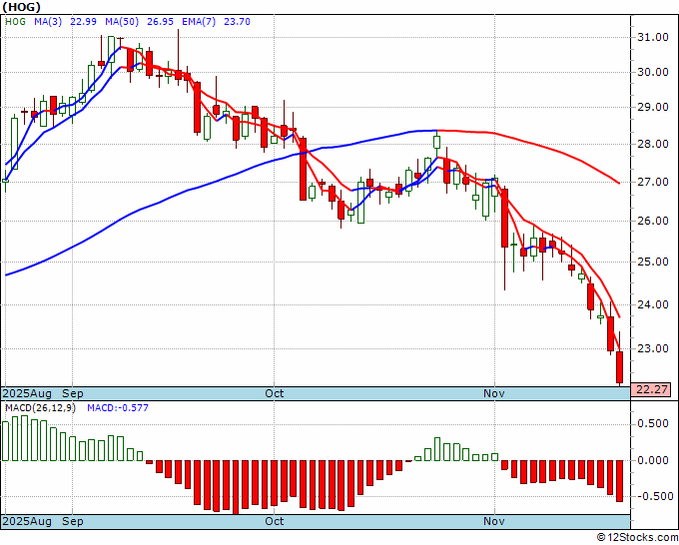Click the 0.000 MACD axis label
The height and width of the screenshot is (545, 679).
click(x=653, y=460)
